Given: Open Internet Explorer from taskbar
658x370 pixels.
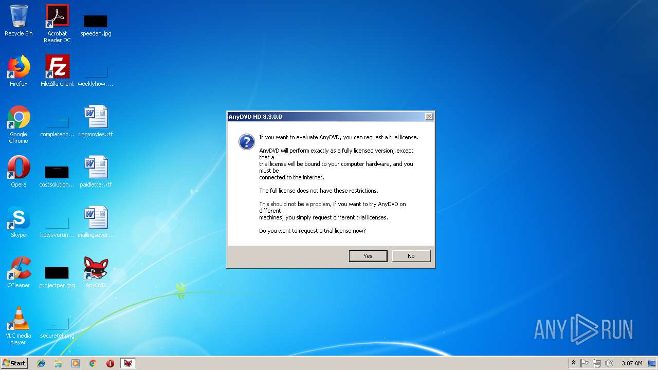Looking at the screenshot, I should pyautogui.click(x=41, y=363).
